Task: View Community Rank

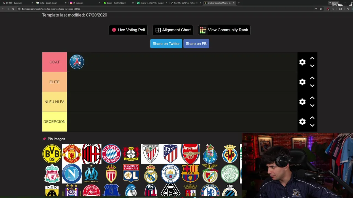Action: coord(224,30)
